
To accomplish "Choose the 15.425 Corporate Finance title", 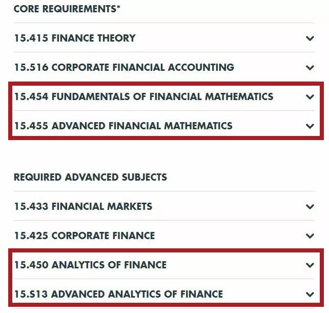I will pos(85,236).
